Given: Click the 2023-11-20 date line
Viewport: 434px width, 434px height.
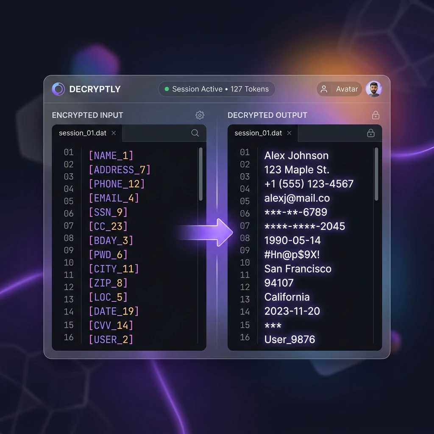Looking at the screenshot, I should (x=292, y=312).
